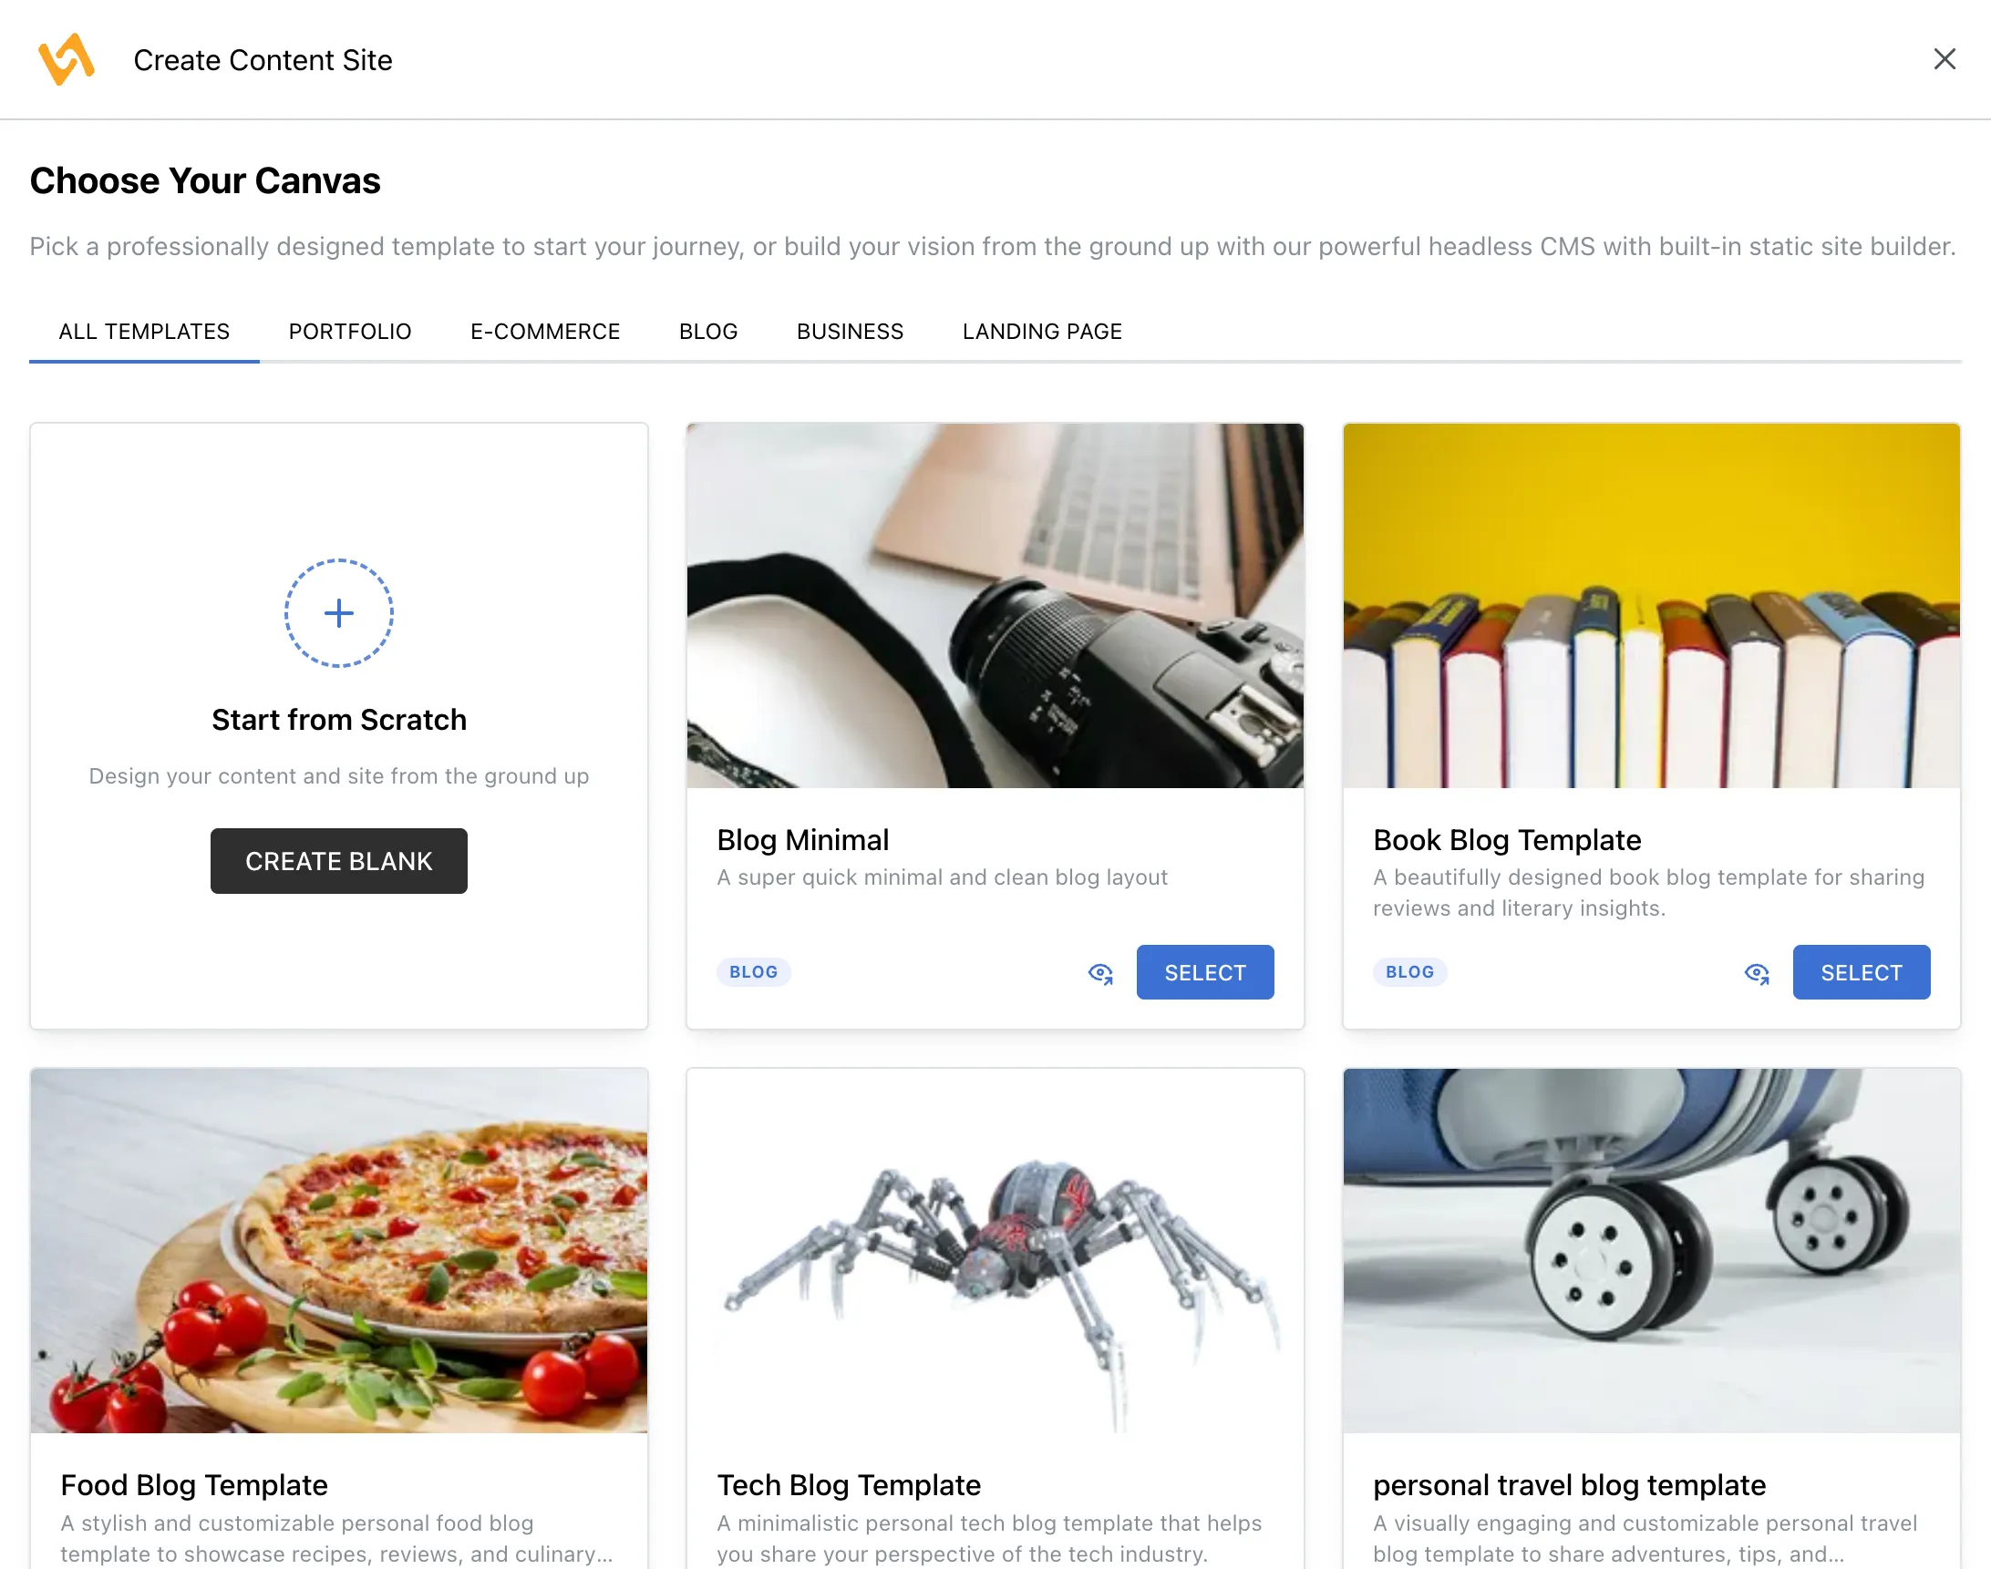Select the Business tab
Image resolution: width=1991 pixels, height=1569 pixels.
[850, 332]
